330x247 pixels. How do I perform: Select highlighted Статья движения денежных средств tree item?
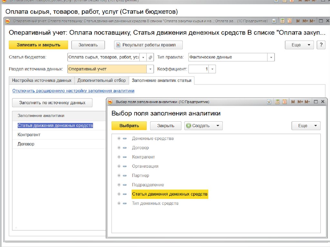pyautogui.click(x=170, y=194)
